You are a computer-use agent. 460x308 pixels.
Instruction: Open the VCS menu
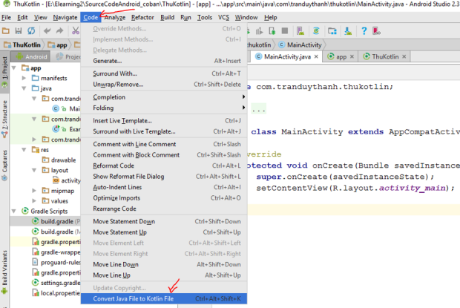pyautogui.click(x=223, y=18)
